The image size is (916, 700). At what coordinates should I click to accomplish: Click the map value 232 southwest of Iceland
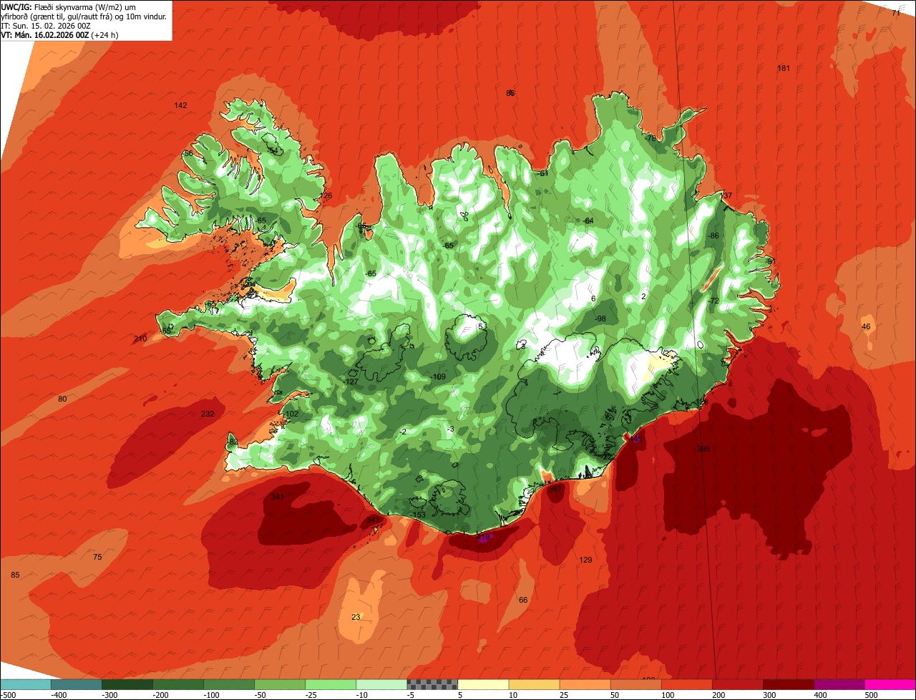point(208,414)
